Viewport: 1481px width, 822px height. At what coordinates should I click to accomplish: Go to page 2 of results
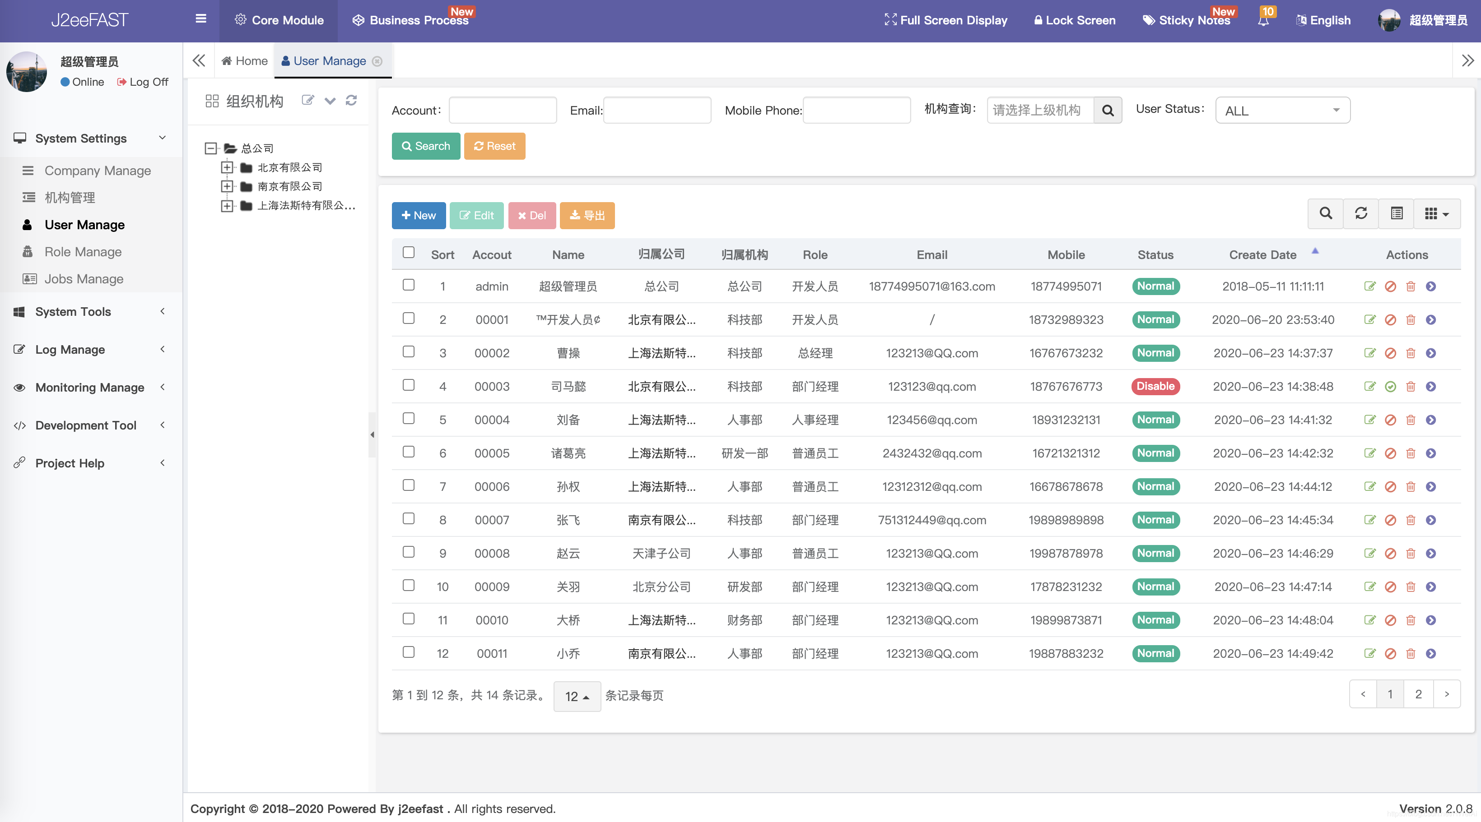coord(1418,694)
